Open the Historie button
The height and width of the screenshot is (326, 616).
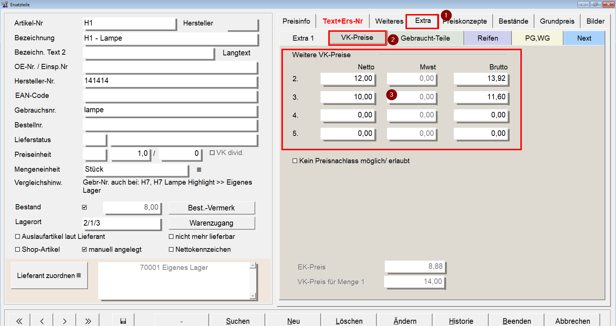[461, 321]
